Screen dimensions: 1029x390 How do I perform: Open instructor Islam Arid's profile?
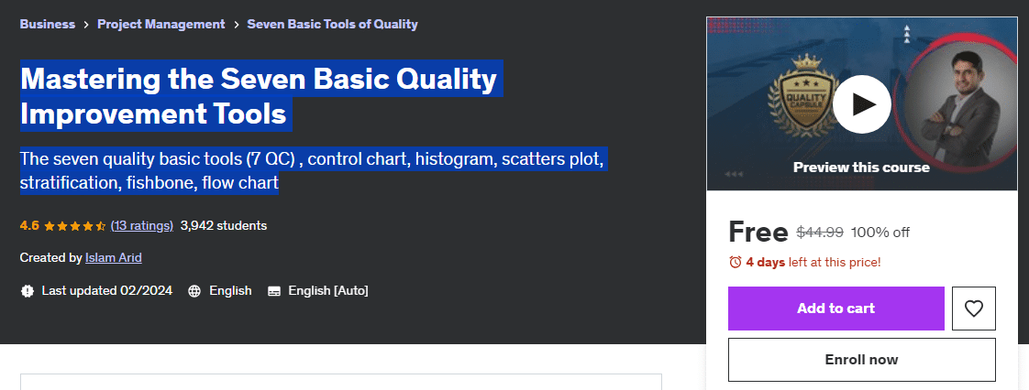click(x=114, y=257)
